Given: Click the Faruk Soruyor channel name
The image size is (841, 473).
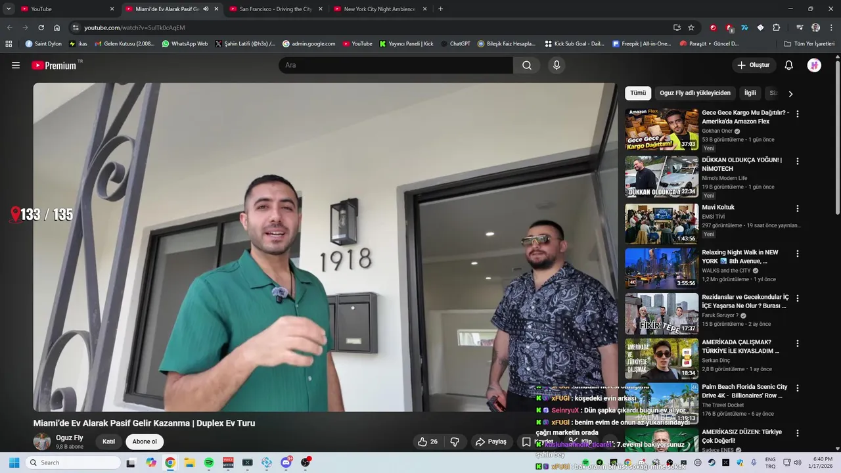Looking at the screenshot, I should click(x=720, y=315).
